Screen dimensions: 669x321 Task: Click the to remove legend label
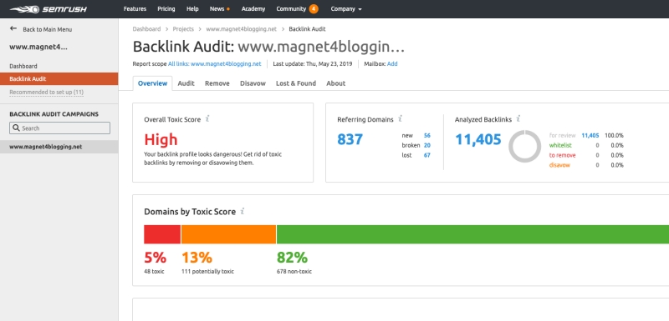coord(562,155)
